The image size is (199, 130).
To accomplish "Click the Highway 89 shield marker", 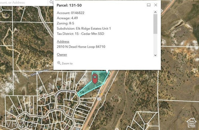I will 99,99.
